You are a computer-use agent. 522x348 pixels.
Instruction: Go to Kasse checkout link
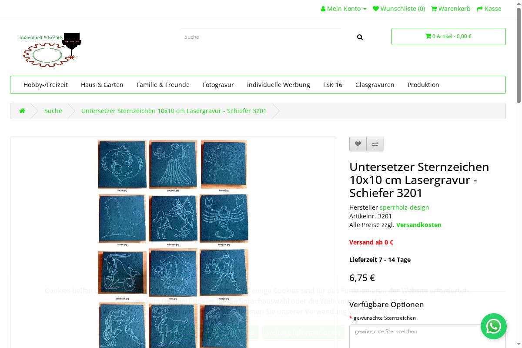click(489, 9)
